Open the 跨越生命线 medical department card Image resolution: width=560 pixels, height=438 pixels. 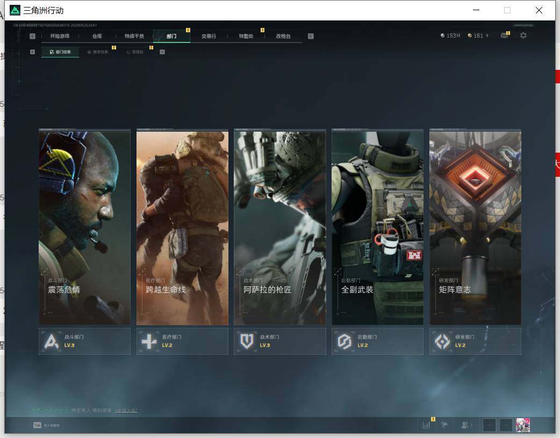(x=182, y=227)
